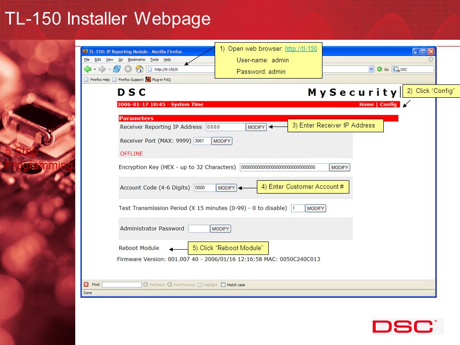Viewport: 460px width, 345px height.
Task: Open the Tools menu
Action: (154, 59)
